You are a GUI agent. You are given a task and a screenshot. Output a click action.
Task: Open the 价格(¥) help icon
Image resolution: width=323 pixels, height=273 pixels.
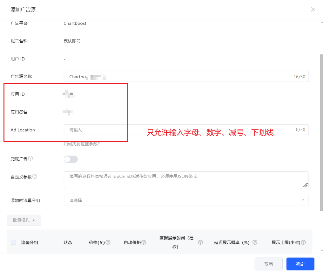pos(108,242)
